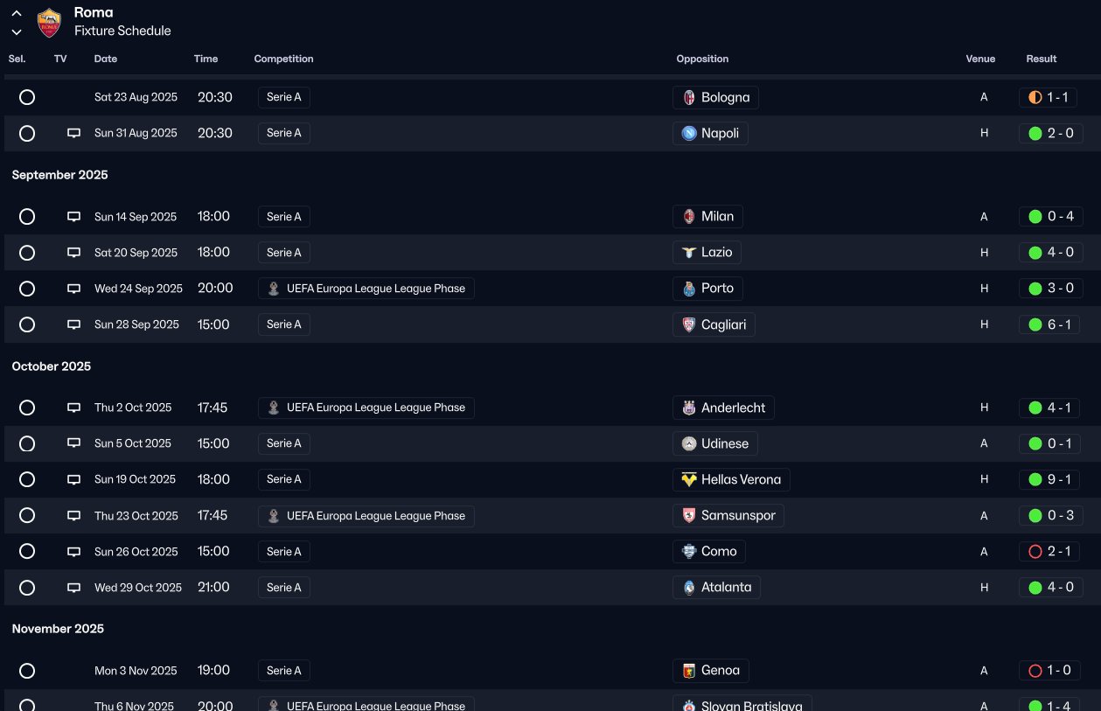The height and width of the screenshot is (711, 1101).
Task: Click the Atalanta club badge
Action: (689, 588)
